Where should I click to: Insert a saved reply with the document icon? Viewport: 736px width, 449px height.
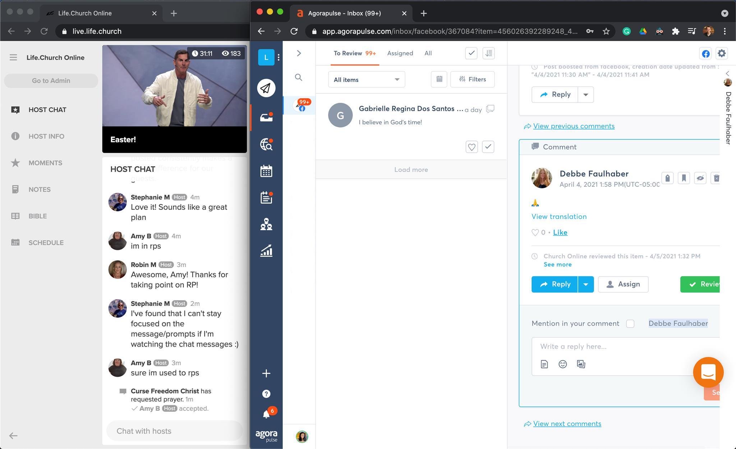coord(544,364)
